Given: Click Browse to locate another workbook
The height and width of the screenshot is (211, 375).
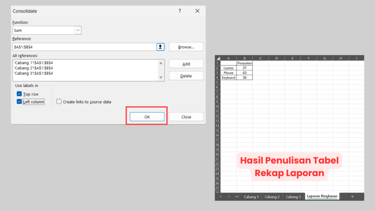Looking at the screenshot, I should (x=186, y=47).
